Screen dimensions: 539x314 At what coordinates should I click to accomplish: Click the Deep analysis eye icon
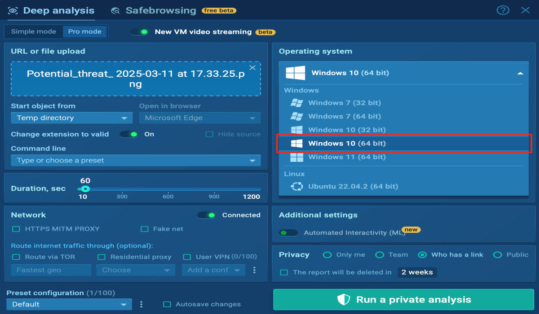coord(13,10)
